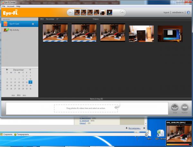Select Eye-Fi Card device in sidebar
193x147 pixels.
pyautogui.click(x=16, y=24)
